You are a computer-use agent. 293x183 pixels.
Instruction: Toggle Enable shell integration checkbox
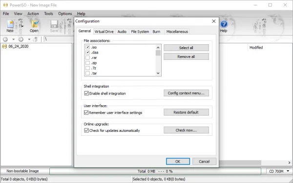coord(86,93)
